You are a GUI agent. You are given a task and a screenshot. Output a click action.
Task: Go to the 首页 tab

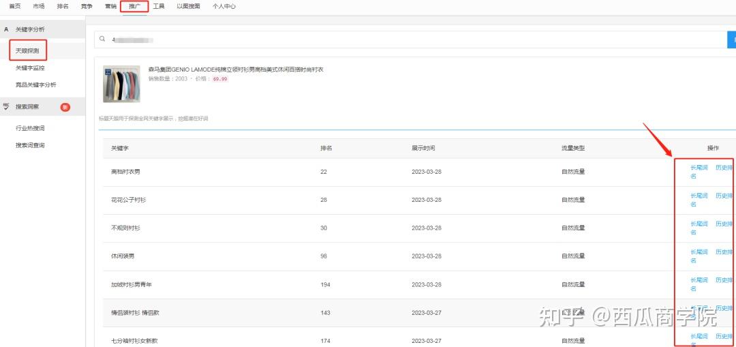click(14, 7)
